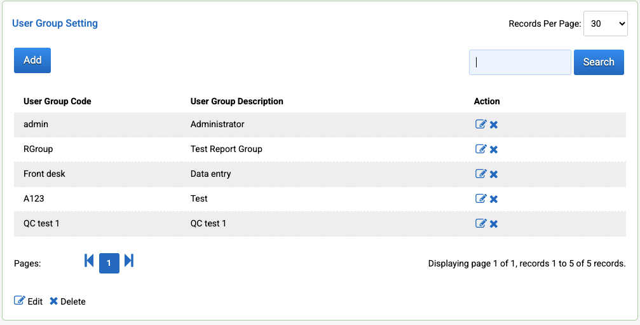Delete the admin user group
This screenshot has height=325, width=640.
click(x=494, y=125)
